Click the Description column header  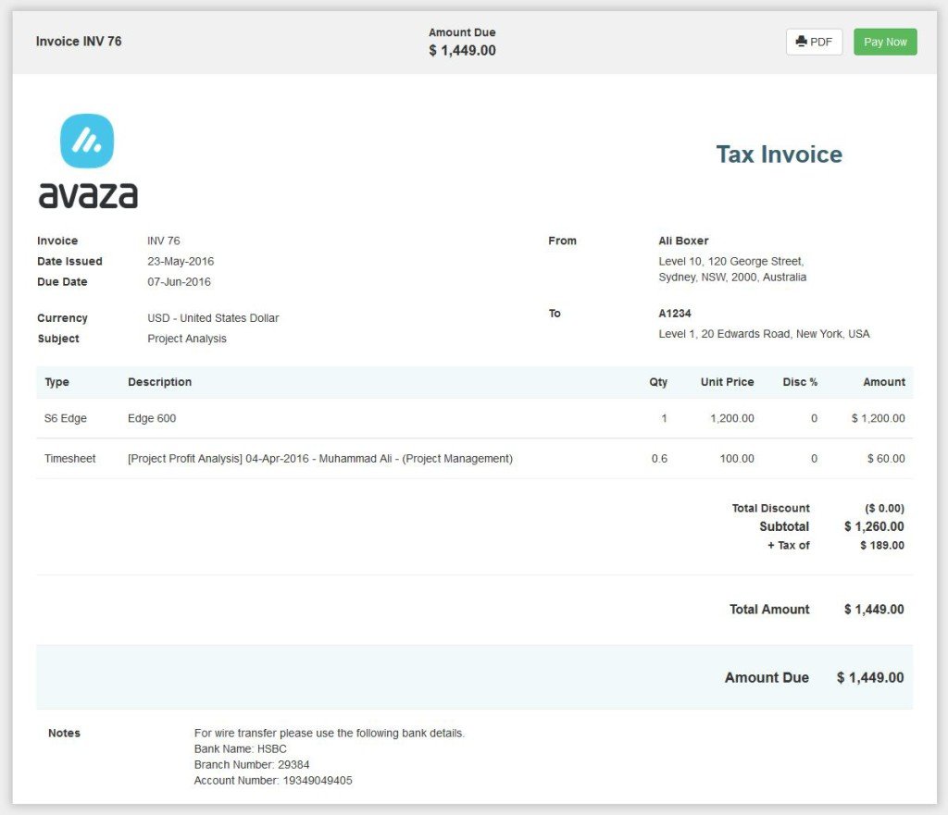[x=159, y=382]
